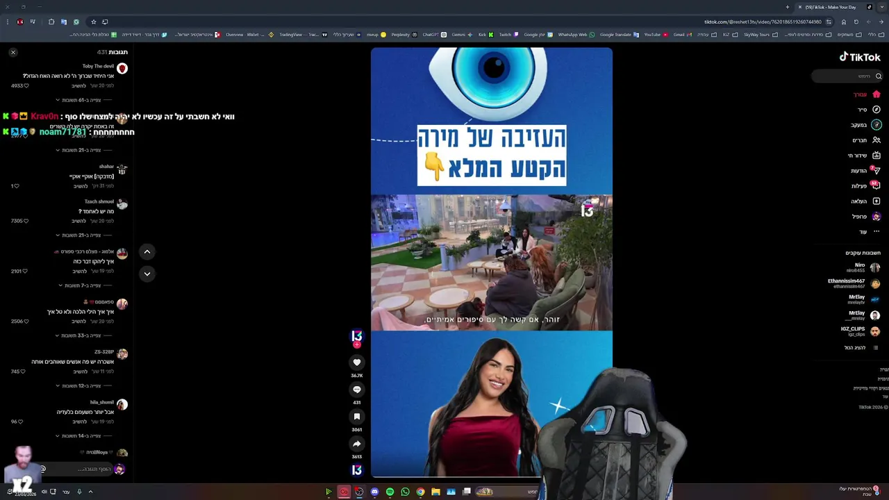Like hila_shumil's comment with 96 likes
The width and height of the screenshot is (889, 500).
tap(21, 422)
